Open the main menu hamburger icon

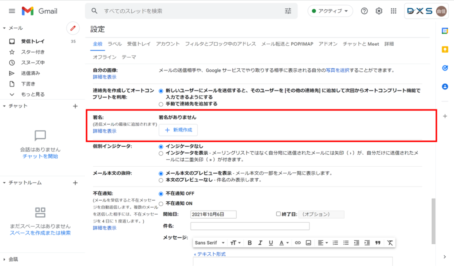(x=12, y=11)
